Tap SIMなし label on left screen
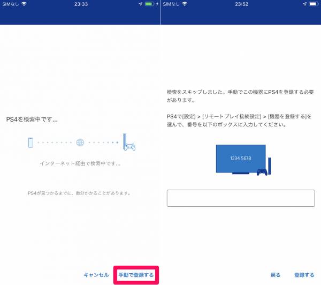The image size is (321, 285). 11,4
